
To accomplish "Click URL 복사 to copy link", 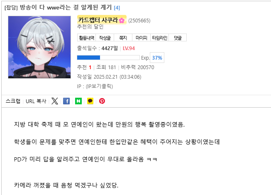I will pyautogui.click(x=36, y=101).
